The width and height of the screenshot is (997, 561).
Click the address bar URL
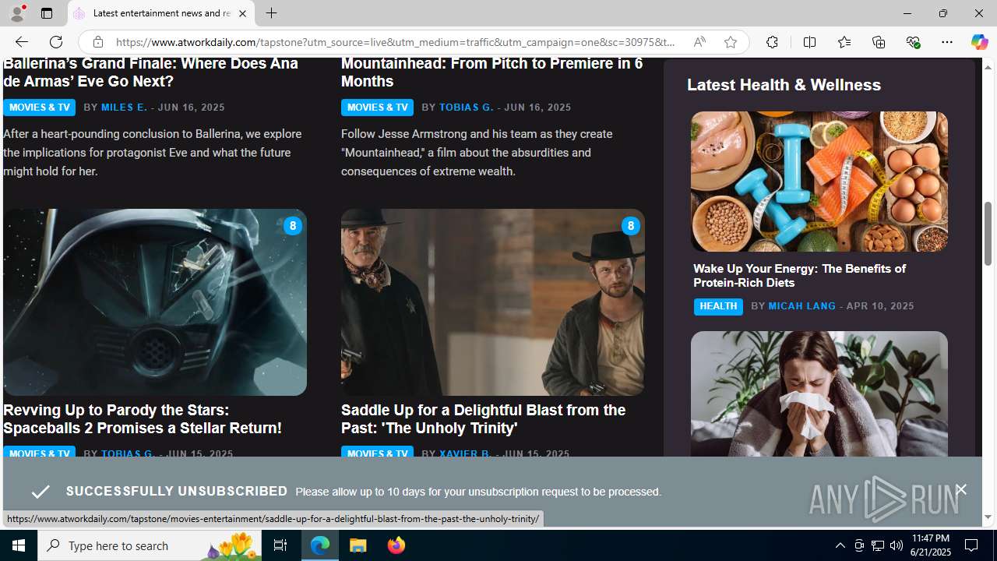click(x=396, y=42)
